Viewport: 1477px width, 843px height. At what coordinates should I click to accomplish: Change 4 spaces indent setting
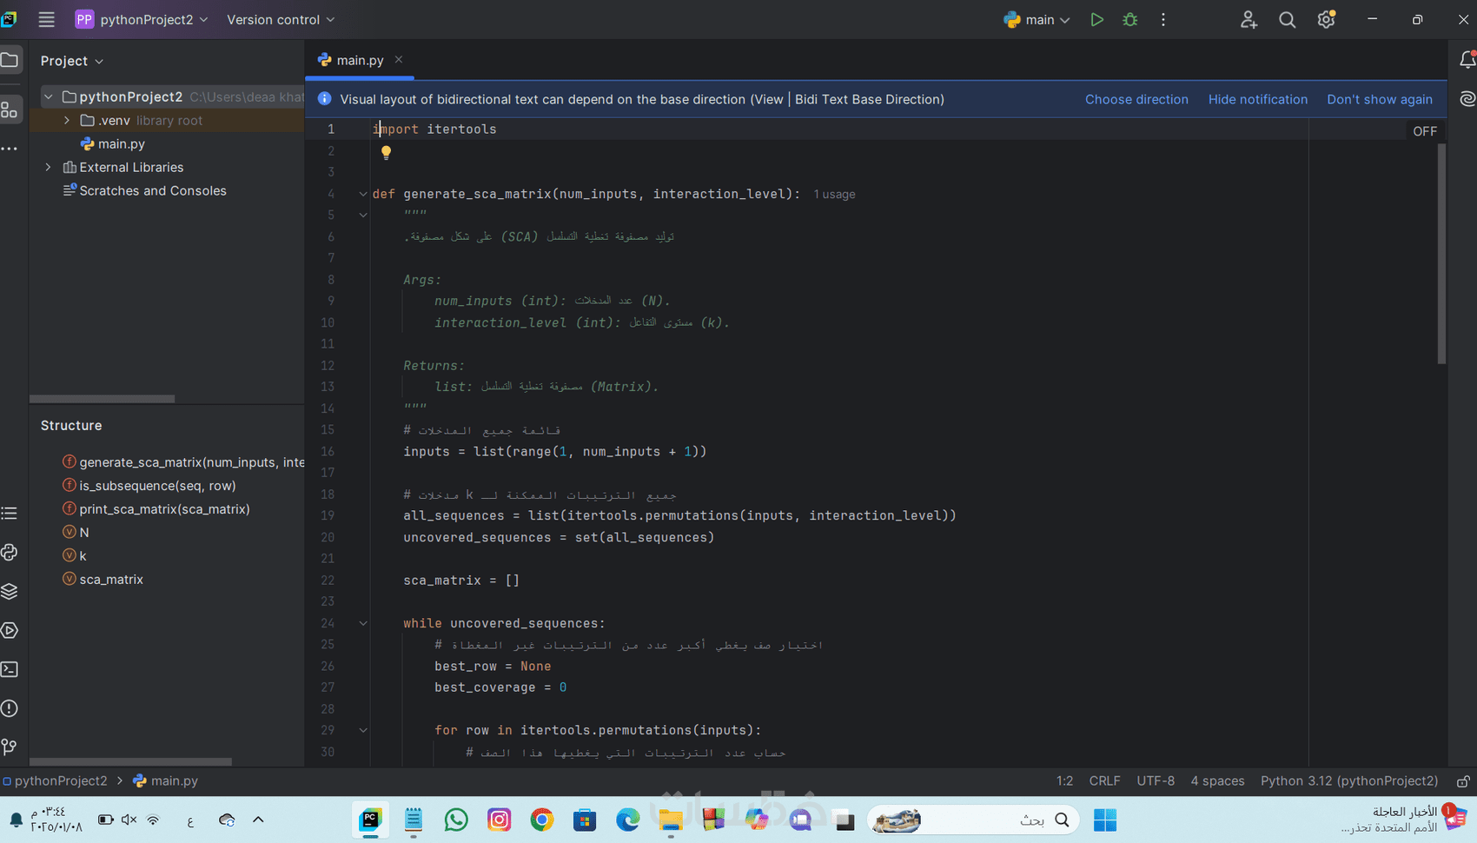1217,781
